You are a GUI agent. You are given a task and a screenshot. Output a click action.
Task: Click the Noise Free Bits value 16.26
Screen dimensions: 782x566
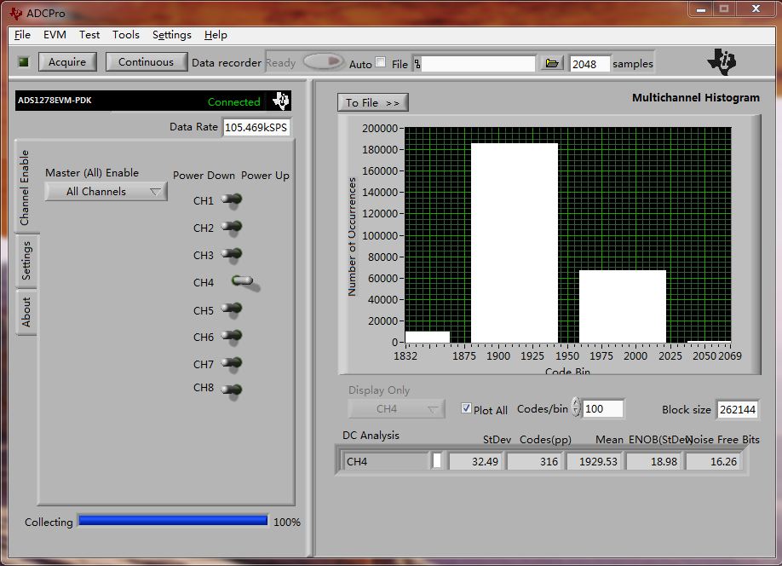[x=715, y=461]
